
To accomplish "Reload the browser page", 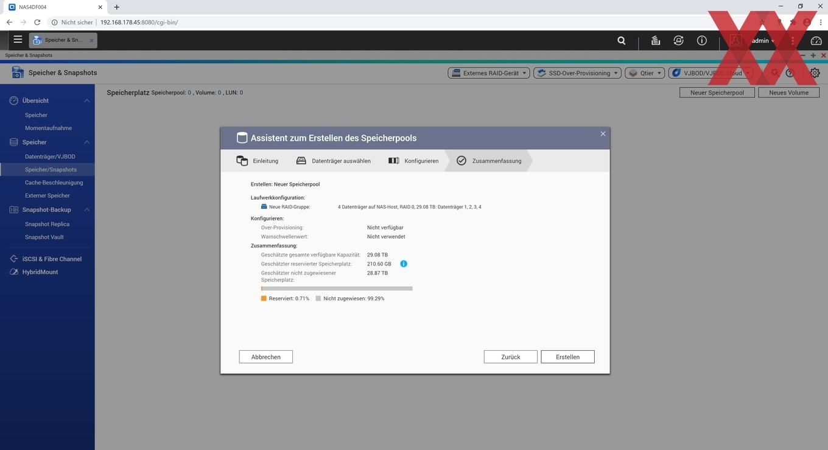I will 37,22.
